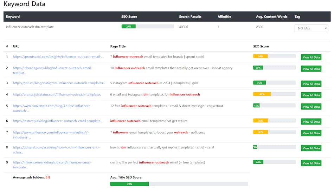Screen dimensions: 334x188
Task: Open the sproutsocial.com insights URL link
Action: pyautogui.click(x=58, y=56)
